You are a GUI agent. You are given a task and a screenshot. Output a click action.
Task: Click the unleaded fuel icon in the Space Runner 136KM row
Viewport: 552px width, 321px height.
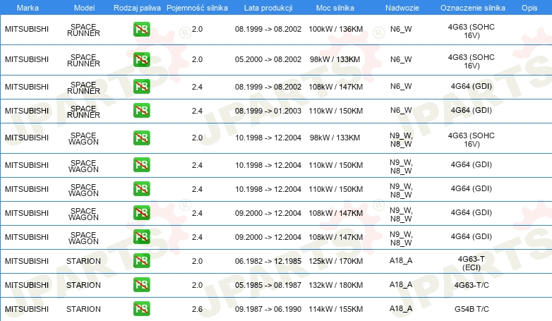click(141, 29)
